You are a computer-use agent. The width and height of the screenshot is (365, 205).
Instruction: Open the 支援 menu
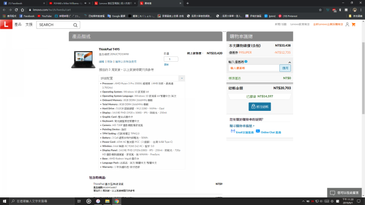point(29,24)
